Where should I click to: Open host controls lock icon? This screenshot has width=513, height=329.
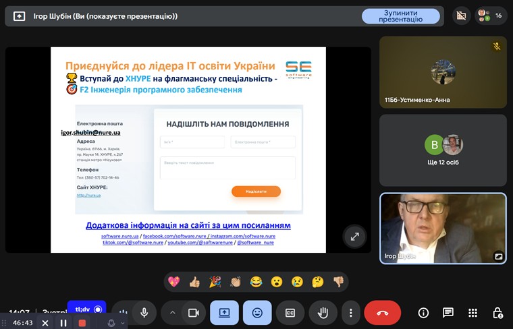point(497,313)
